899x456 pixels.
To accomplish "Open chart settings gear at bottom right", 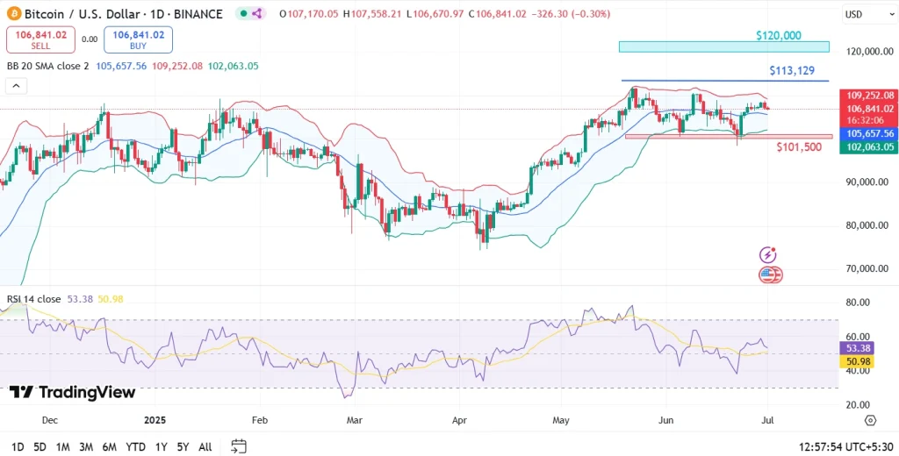I will pyautogui.click(x=870, y=421).
